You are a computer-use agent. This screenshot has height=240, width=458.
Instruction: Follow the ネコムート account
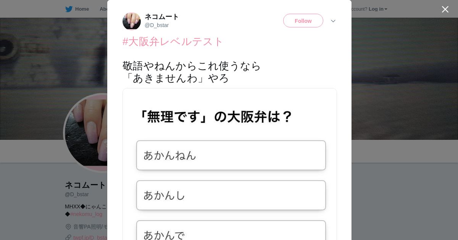click(x=303, y=21)
